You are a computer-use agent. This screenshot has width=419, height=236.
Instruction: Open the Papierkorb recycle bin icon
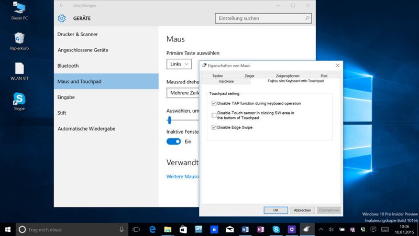click(19, 39)
